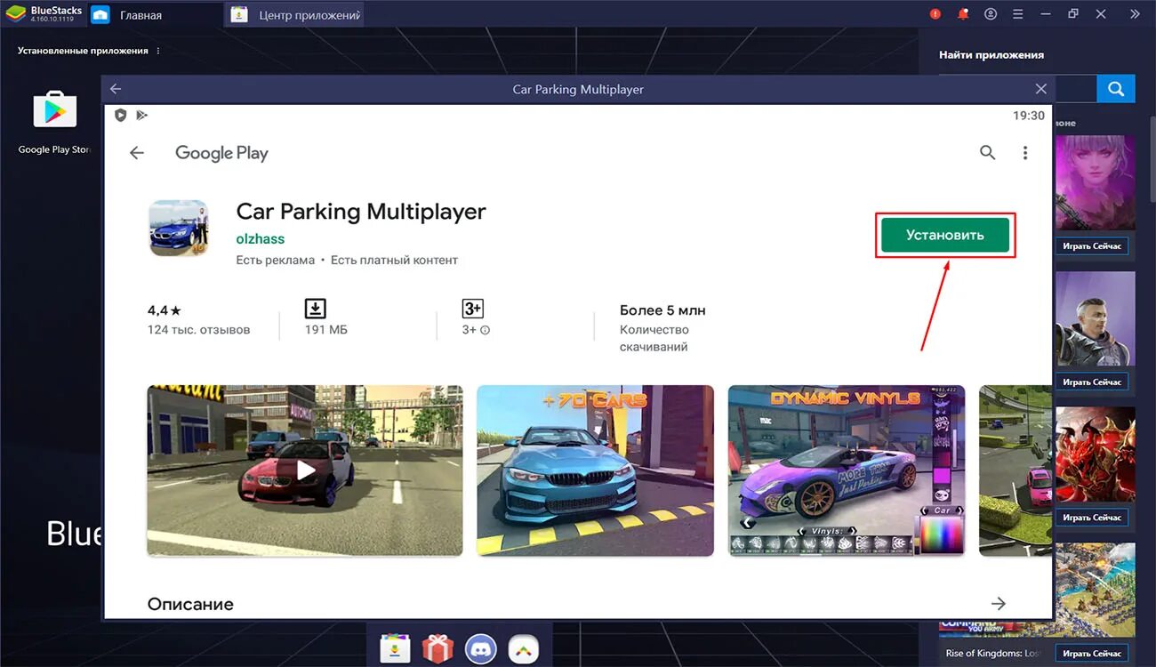1156x667 pixels.
Task: Click the green Установить install button
Action: (945, 235)
